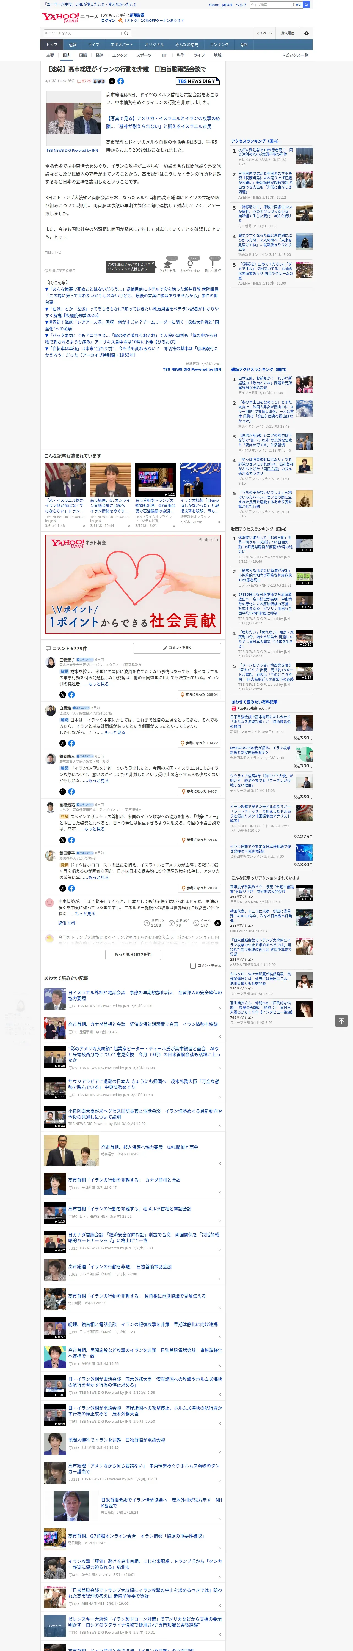This screenshot has height=1651, width=353.
Task: Click the ログイン link
Action: click(108, 21)
